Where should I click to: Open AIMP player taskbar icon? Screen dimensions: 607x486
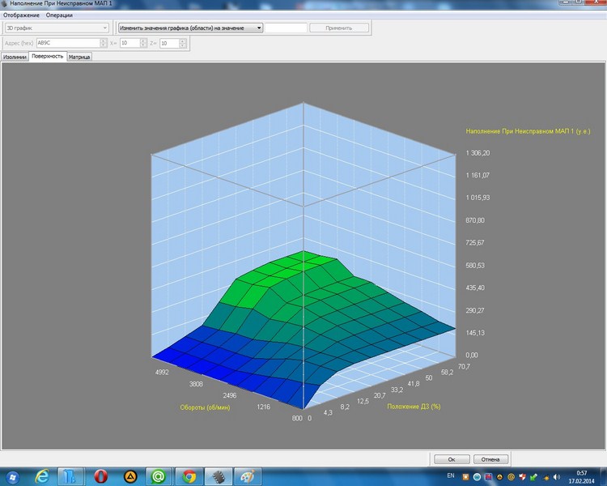coord(129,475)
